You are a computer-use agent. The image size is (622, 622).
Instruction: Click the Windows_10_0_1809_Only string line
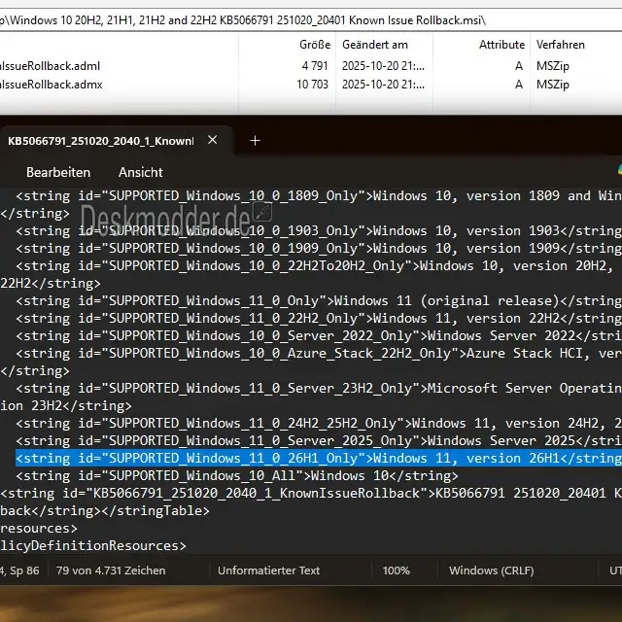point(319,195)
